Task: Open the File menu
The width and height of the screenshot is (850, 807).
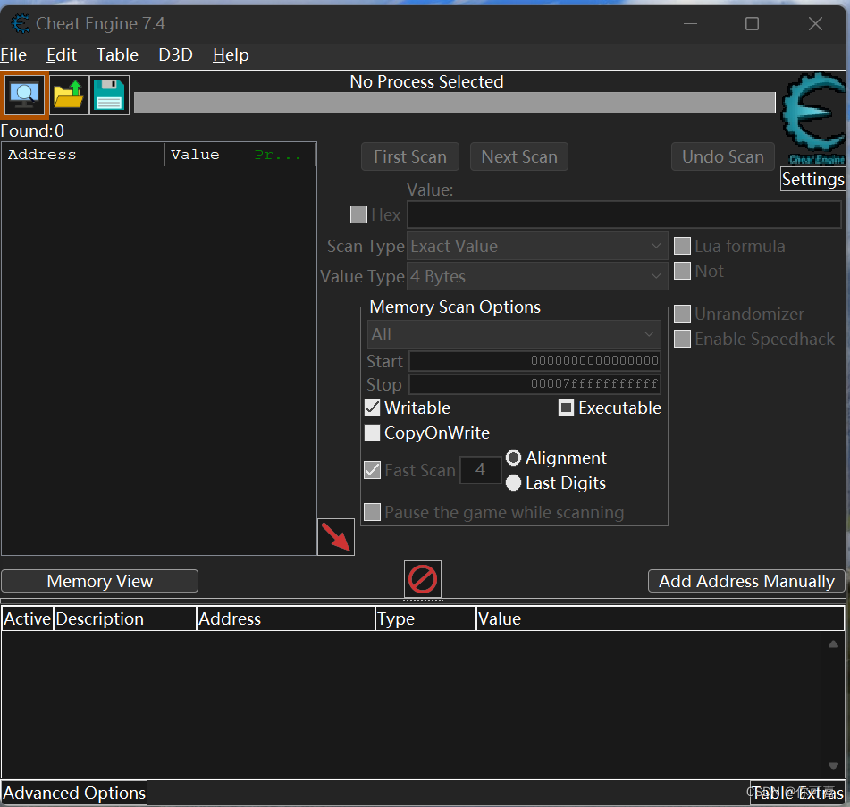Action: [x=13, y=55]
